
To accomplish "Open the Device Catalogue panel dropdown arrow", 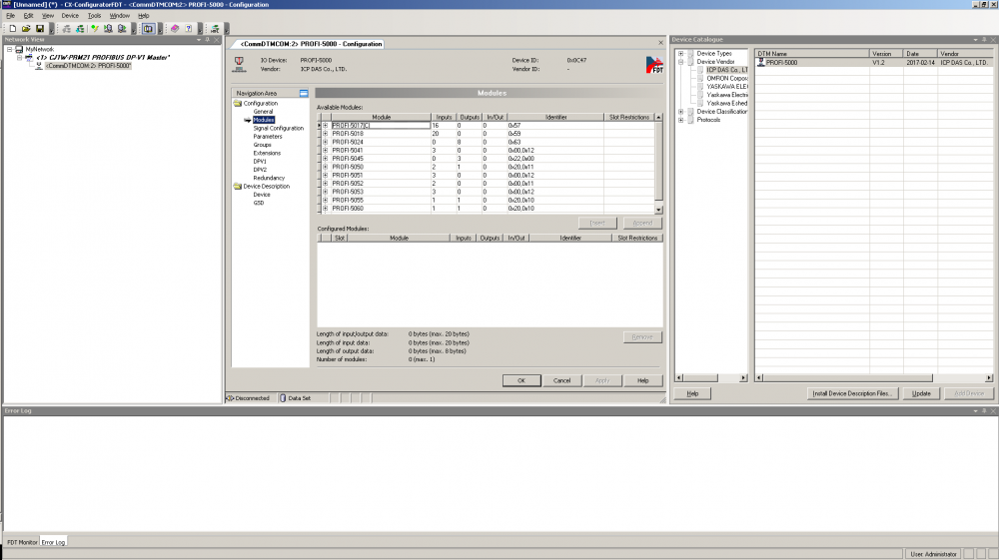I will 975,40.
